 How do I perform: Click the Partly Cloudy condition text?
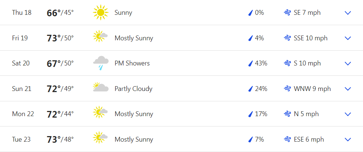[x=133, y=89]
